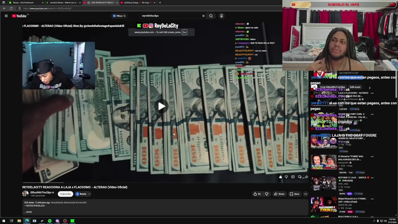Open Windows Start menu
398x224 pixels.
point(4,221)
